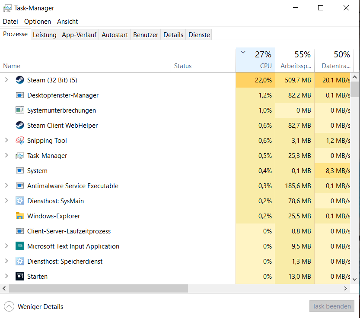Image resolution: width=360 pixels, height=318 pixels.
Task: Click the Steam (32 Bit) process icon
Action: [x=20, y=80]
